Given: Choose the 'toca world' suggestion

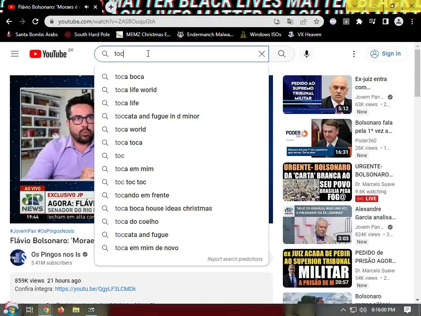Looking at the screenshot, I should point(181,129).
